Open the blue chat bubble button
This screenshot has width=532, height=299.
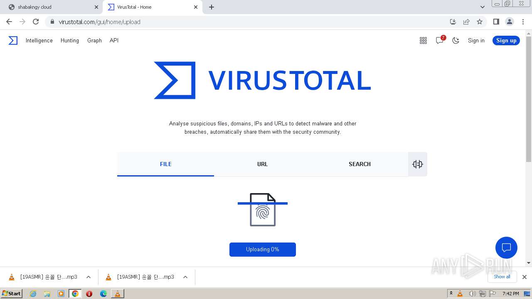(506, 248)
